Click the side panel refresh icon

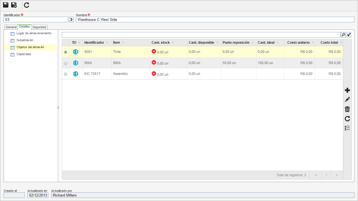tap(347, 119)
